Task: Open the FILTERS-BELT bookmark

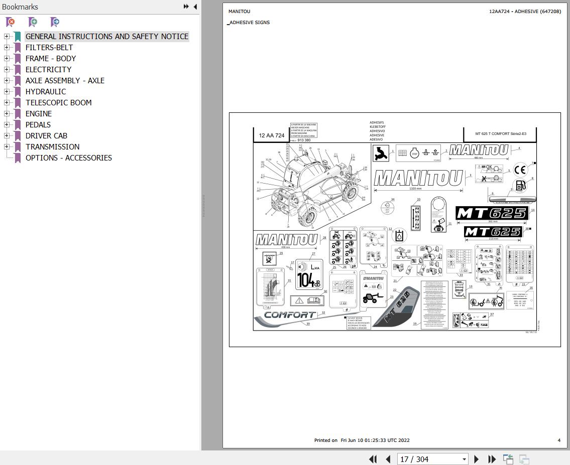Action: 49,48
